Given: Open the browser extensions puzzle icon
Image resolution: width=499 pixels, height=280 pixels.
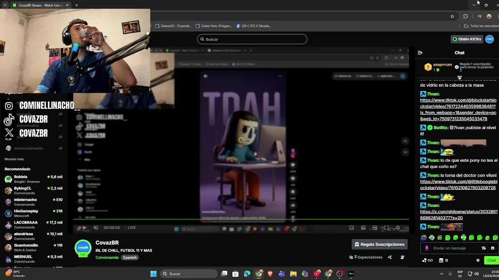Looking at the screenshot, I should click(465, 16).
